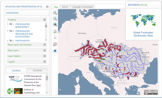
Task: Switch to the Map tab
Action: (x=56, y=7)
